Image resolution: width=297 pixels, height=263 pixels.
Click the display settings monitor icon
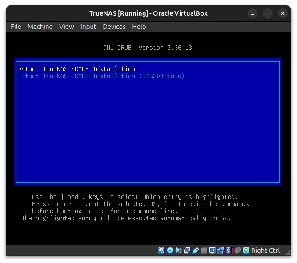[212, 251]
